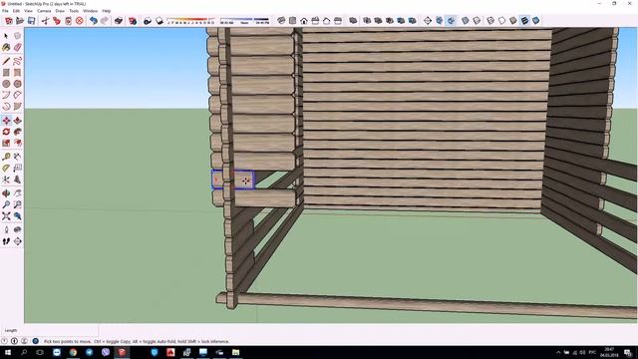Select the Line pencil tool

click(6, 61)
